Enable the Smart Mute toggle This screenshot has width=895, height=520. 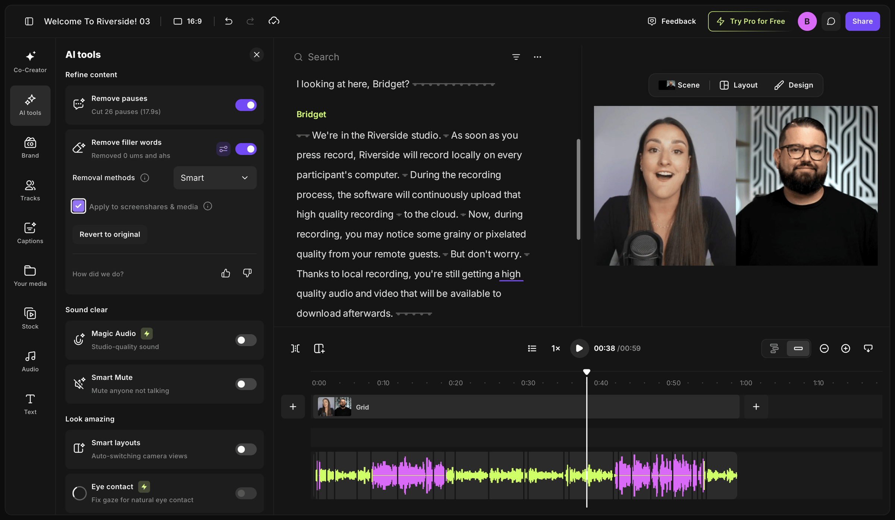point(246,384)
